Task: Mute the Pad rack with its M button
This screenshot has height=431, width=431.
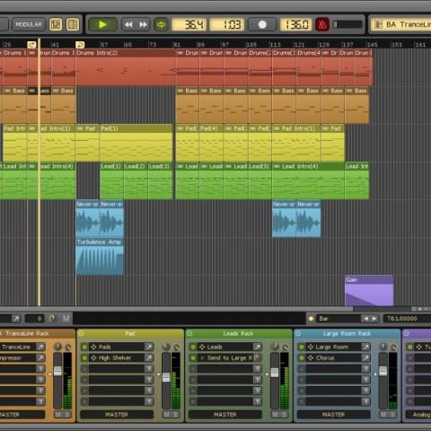Action: pos(167,415)
